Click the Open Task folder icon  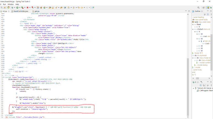(53, 8)
